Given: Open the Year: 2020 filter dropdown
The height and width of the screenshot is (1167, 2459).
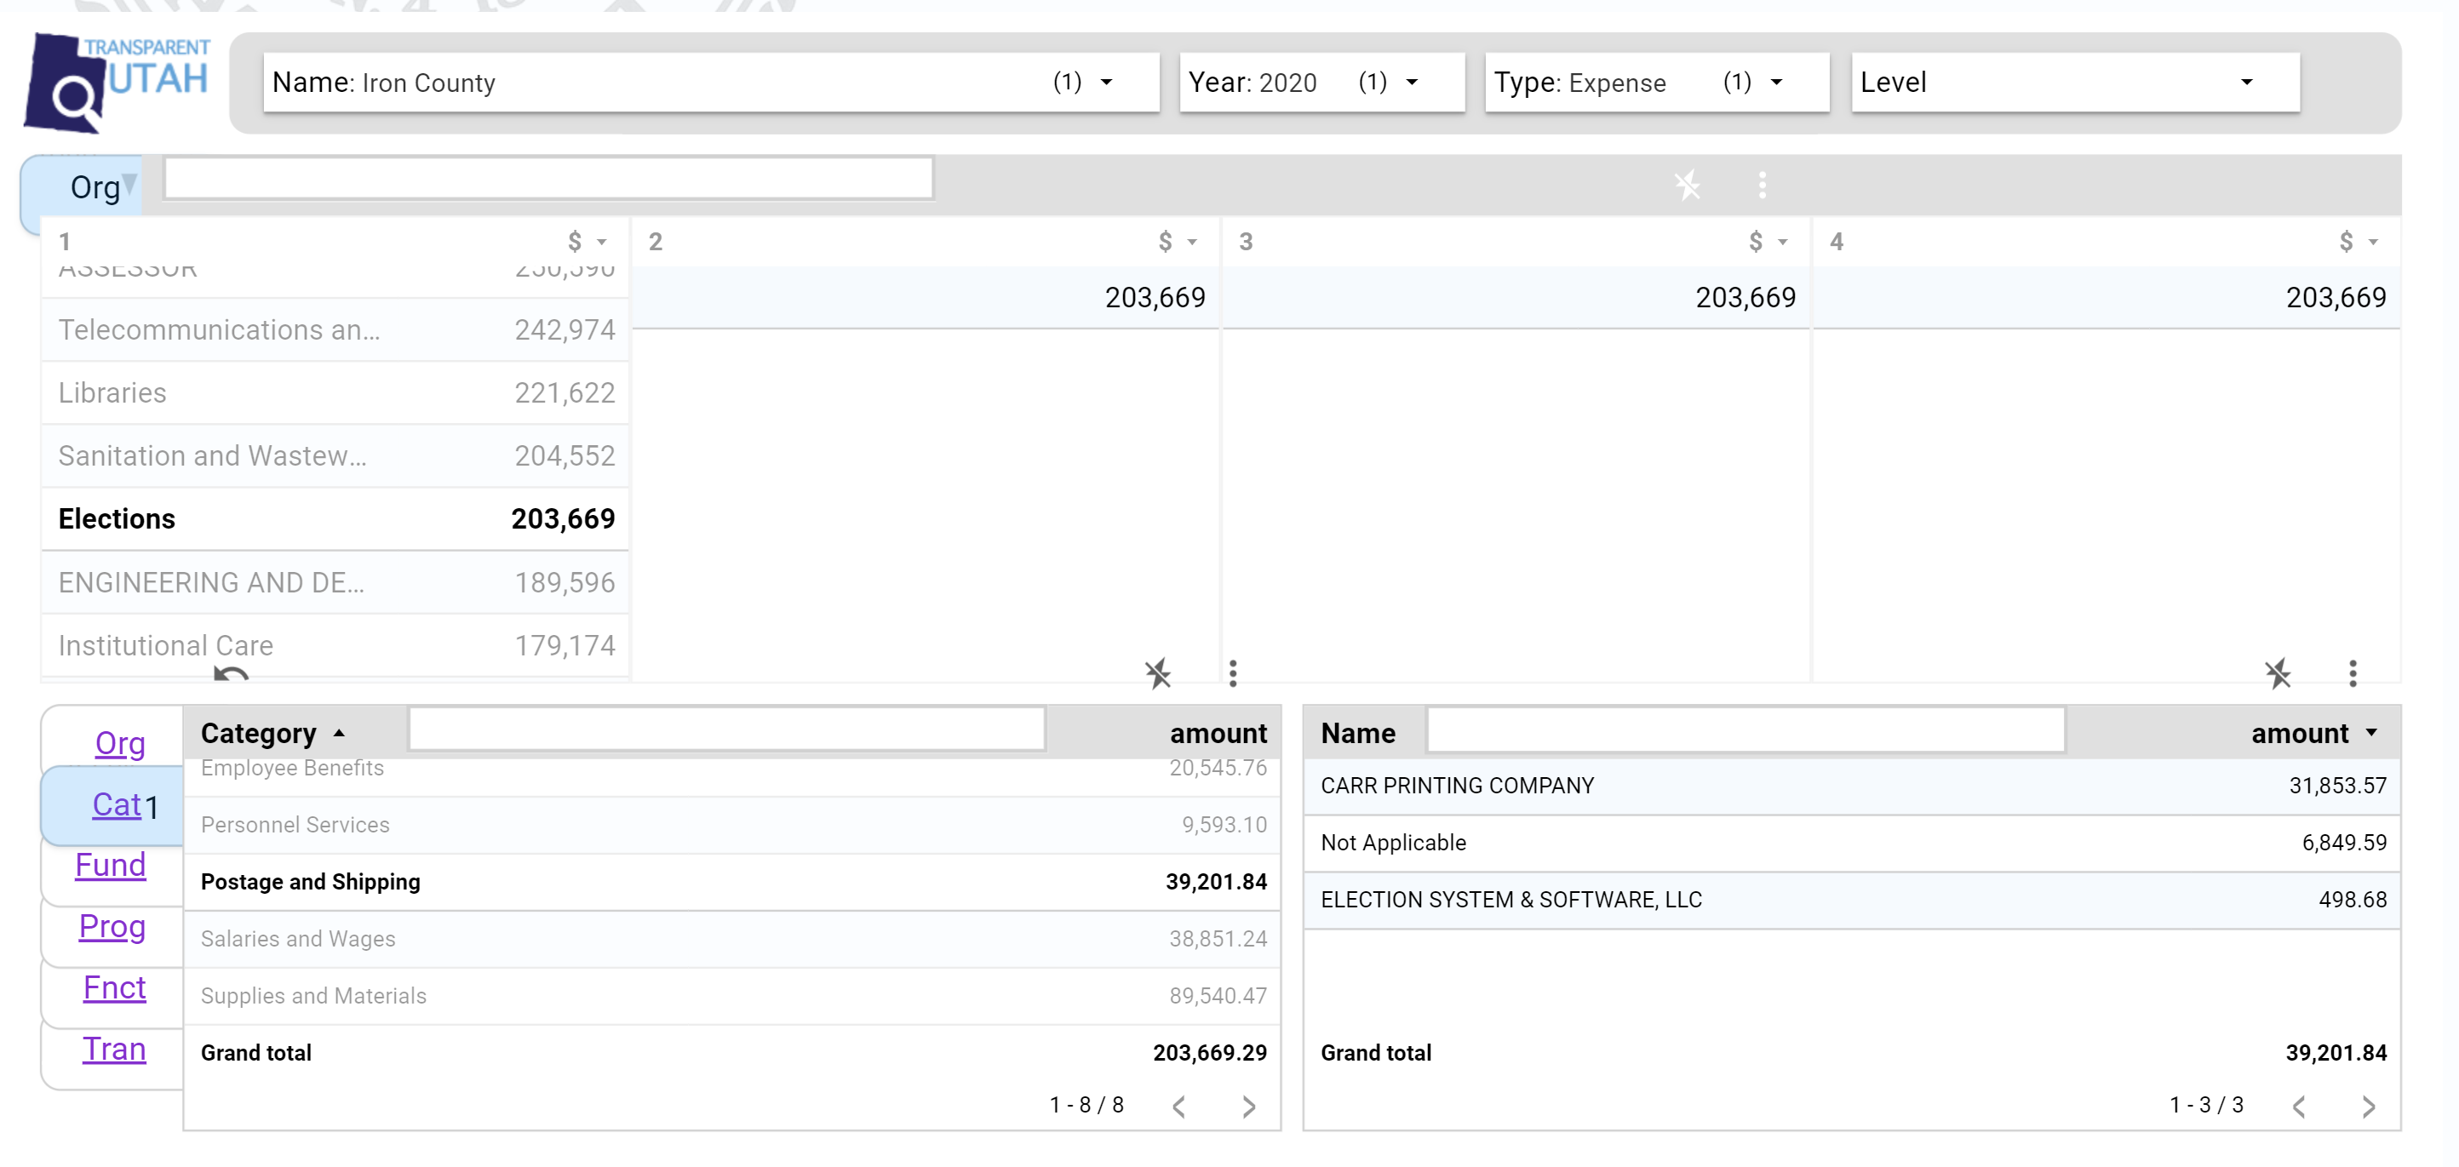Looking at the screenshot, I should point(1321,83).
